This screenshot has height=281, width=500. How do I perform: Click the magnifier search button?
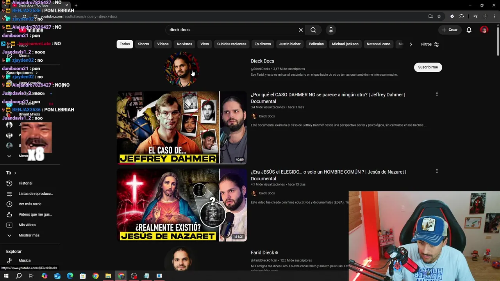(x=313, y=30)
